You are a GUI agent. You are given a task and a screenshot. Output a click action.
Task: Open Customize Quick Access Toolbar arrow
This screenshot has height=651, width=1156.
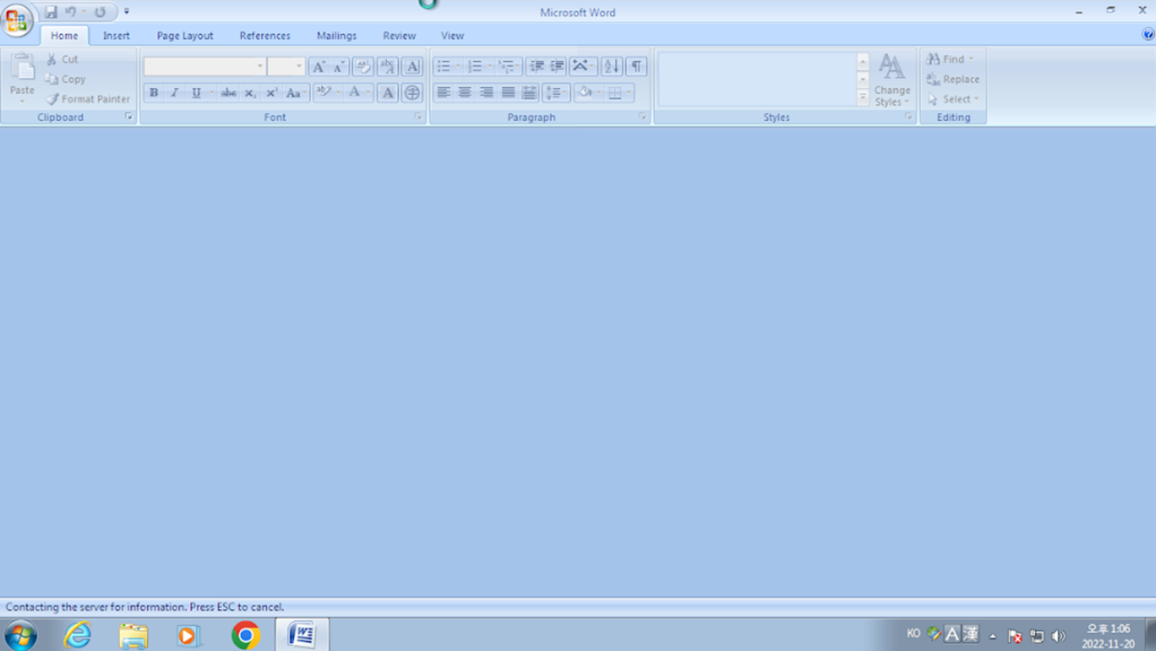tap(126, 12)
